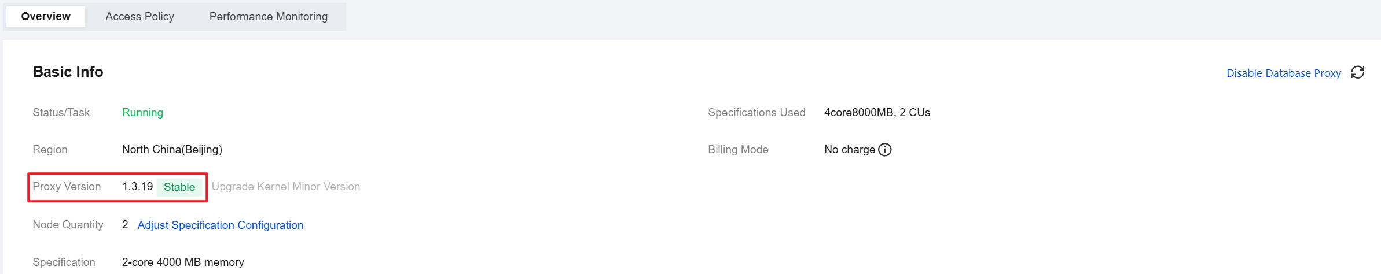Click the North China(Beijing) region value
Screen dimensions: 1381x274
pyautogui.click(x=172, y=150)
